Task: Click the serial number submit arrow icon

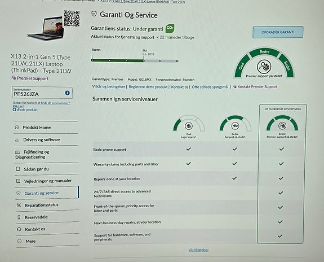Action: pos(67,93)
